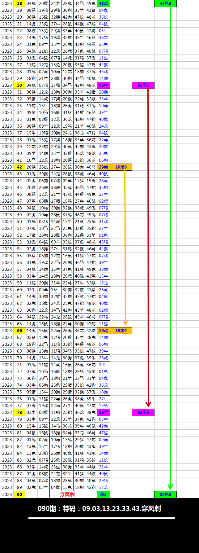Click the green 00尾3 label
199x553 pixels.
point(165,494)
